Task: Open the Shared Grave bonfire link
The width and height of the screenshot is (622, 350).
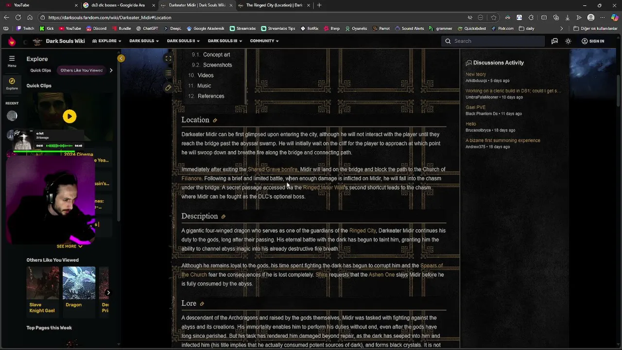Action: click(272, 170)
